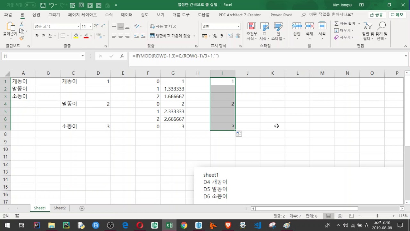Click the merge and center (병합하고 가운데 맞춤) button
410x231 pixels.
pos(170,36)
